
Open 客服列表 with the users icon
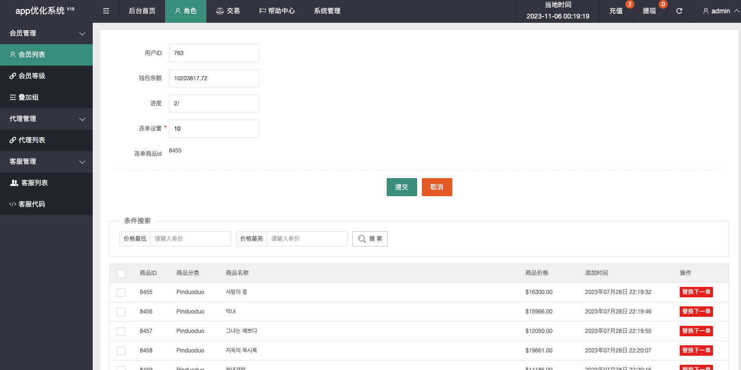point(14,183)
